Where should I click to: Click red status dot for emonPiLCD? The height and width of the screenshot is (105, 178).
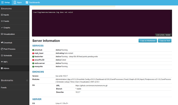(x=33, y=60)
